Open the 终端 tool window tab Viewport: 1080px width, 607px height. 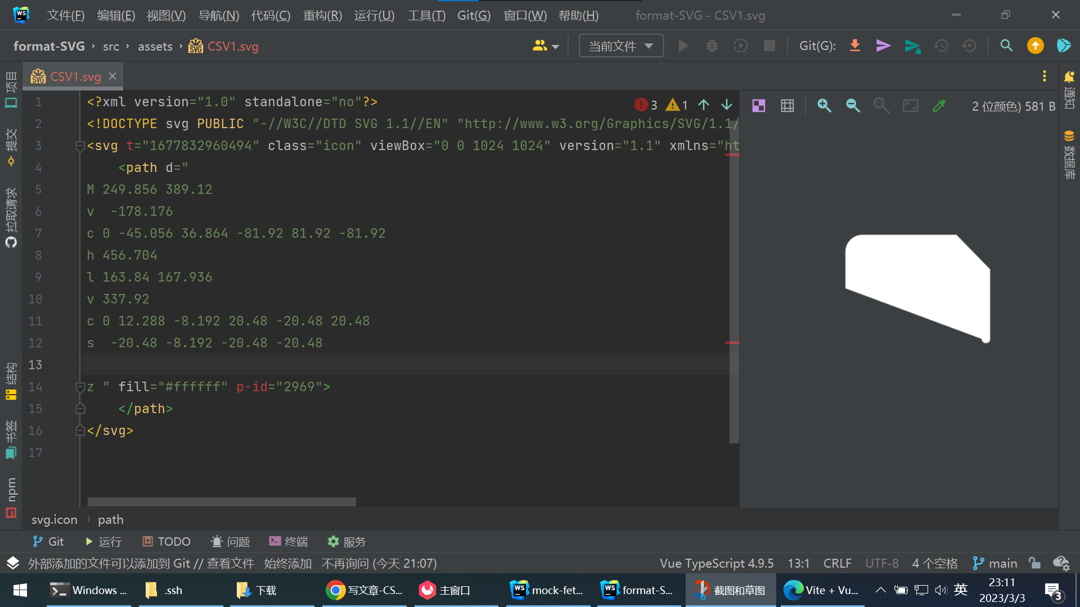tap(289, 541)
